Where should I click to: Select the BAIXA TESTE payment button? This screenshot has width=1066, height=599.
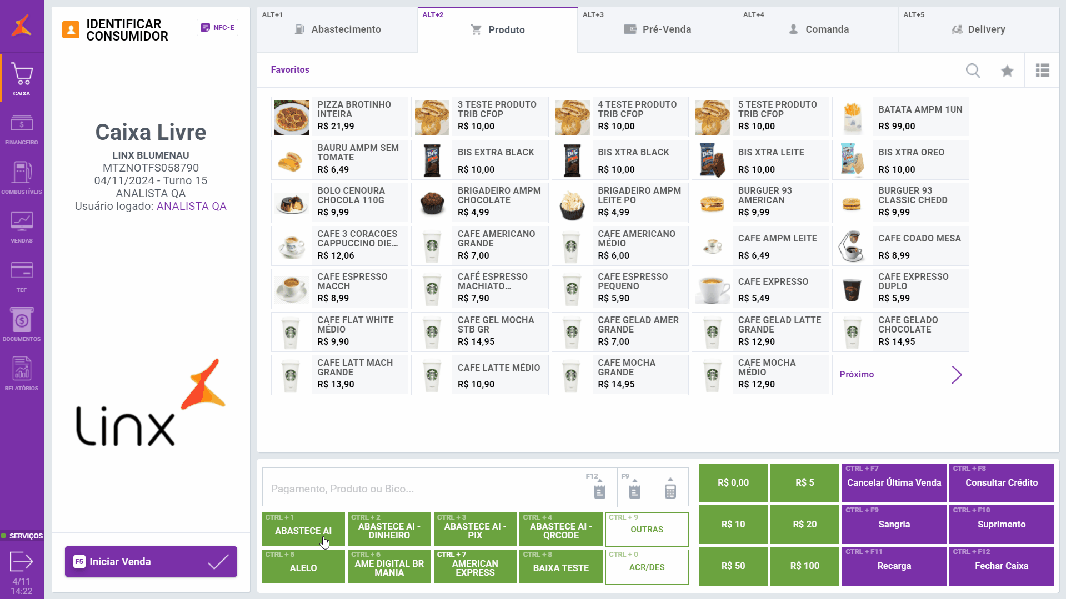(x=561, y=567)
